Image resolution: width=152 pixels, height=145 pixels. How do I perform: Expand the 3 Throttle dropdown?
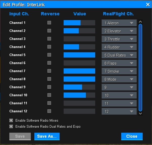119,39
